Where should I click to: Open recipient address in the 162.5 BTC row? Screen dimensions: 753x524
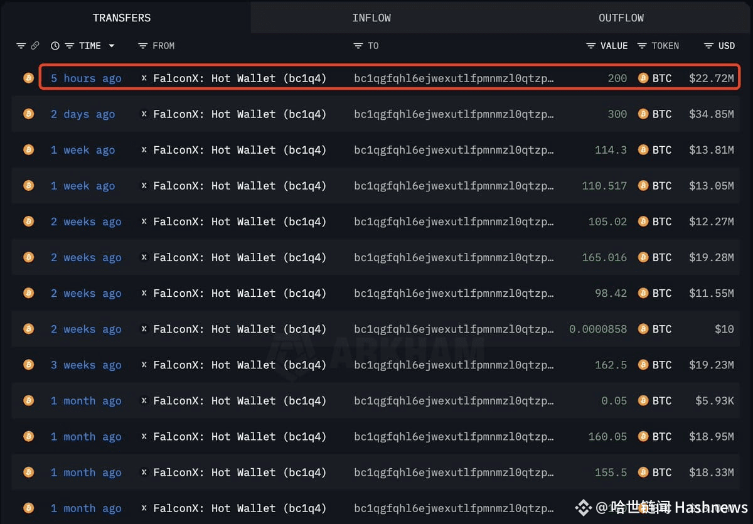tap(454, 365)
